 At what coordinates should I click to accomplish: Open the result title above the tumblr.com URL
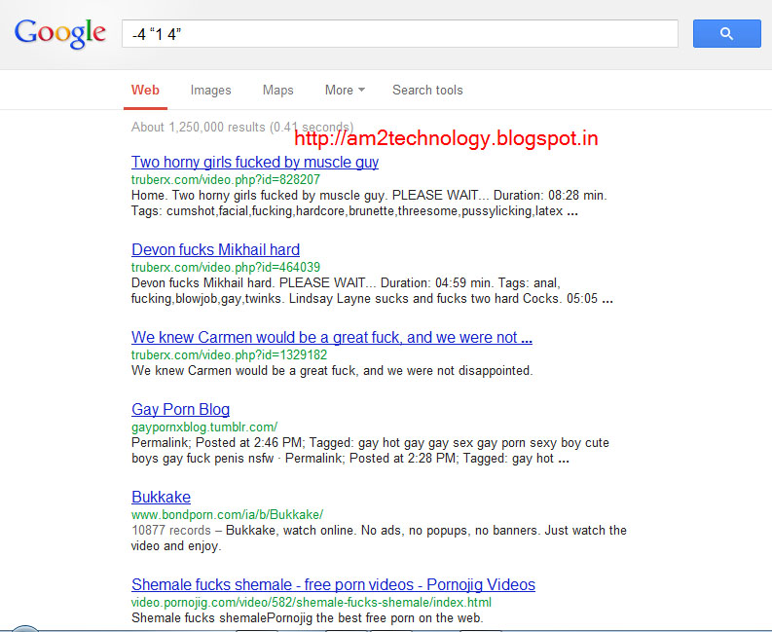pyautogui.click(x=180, y=409)
